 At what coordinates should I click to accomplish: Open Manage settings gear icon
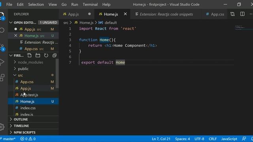point(2,127)
